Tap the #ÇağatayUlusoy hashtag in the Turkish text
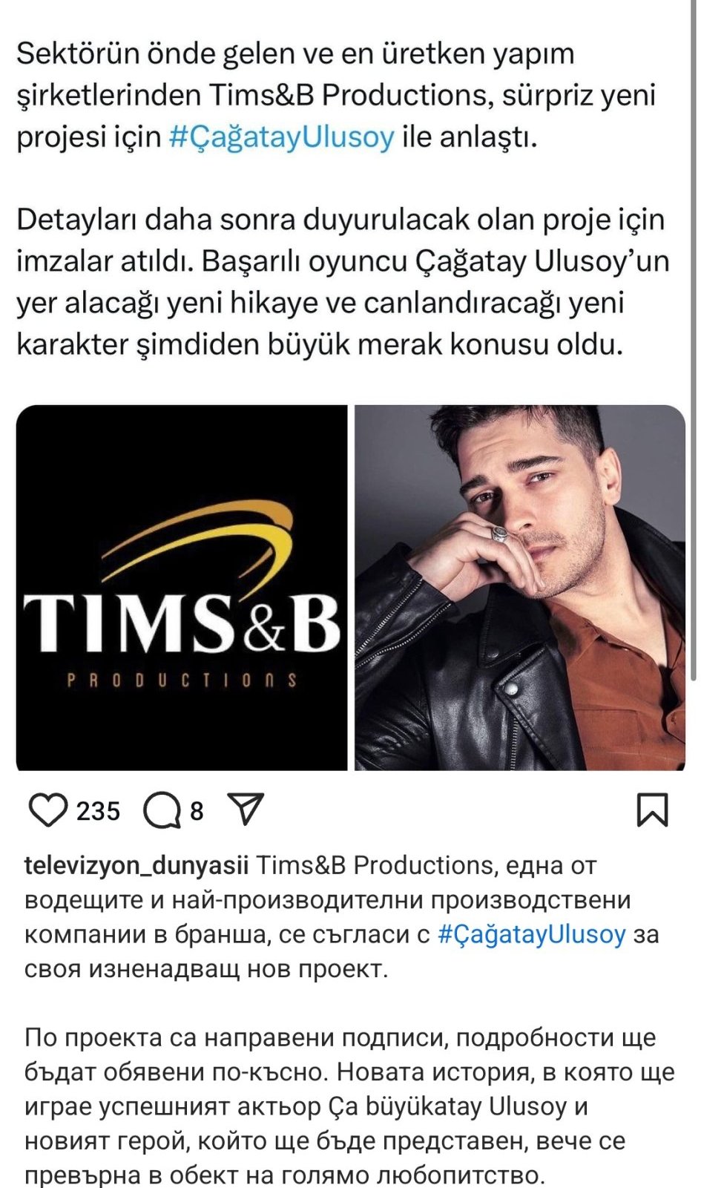Screen dimensions: 701x1188 (282, 137)
